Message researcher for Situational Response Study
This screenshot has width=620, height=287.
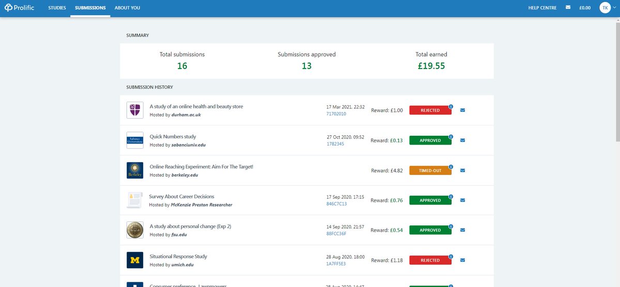pos(462,260)
